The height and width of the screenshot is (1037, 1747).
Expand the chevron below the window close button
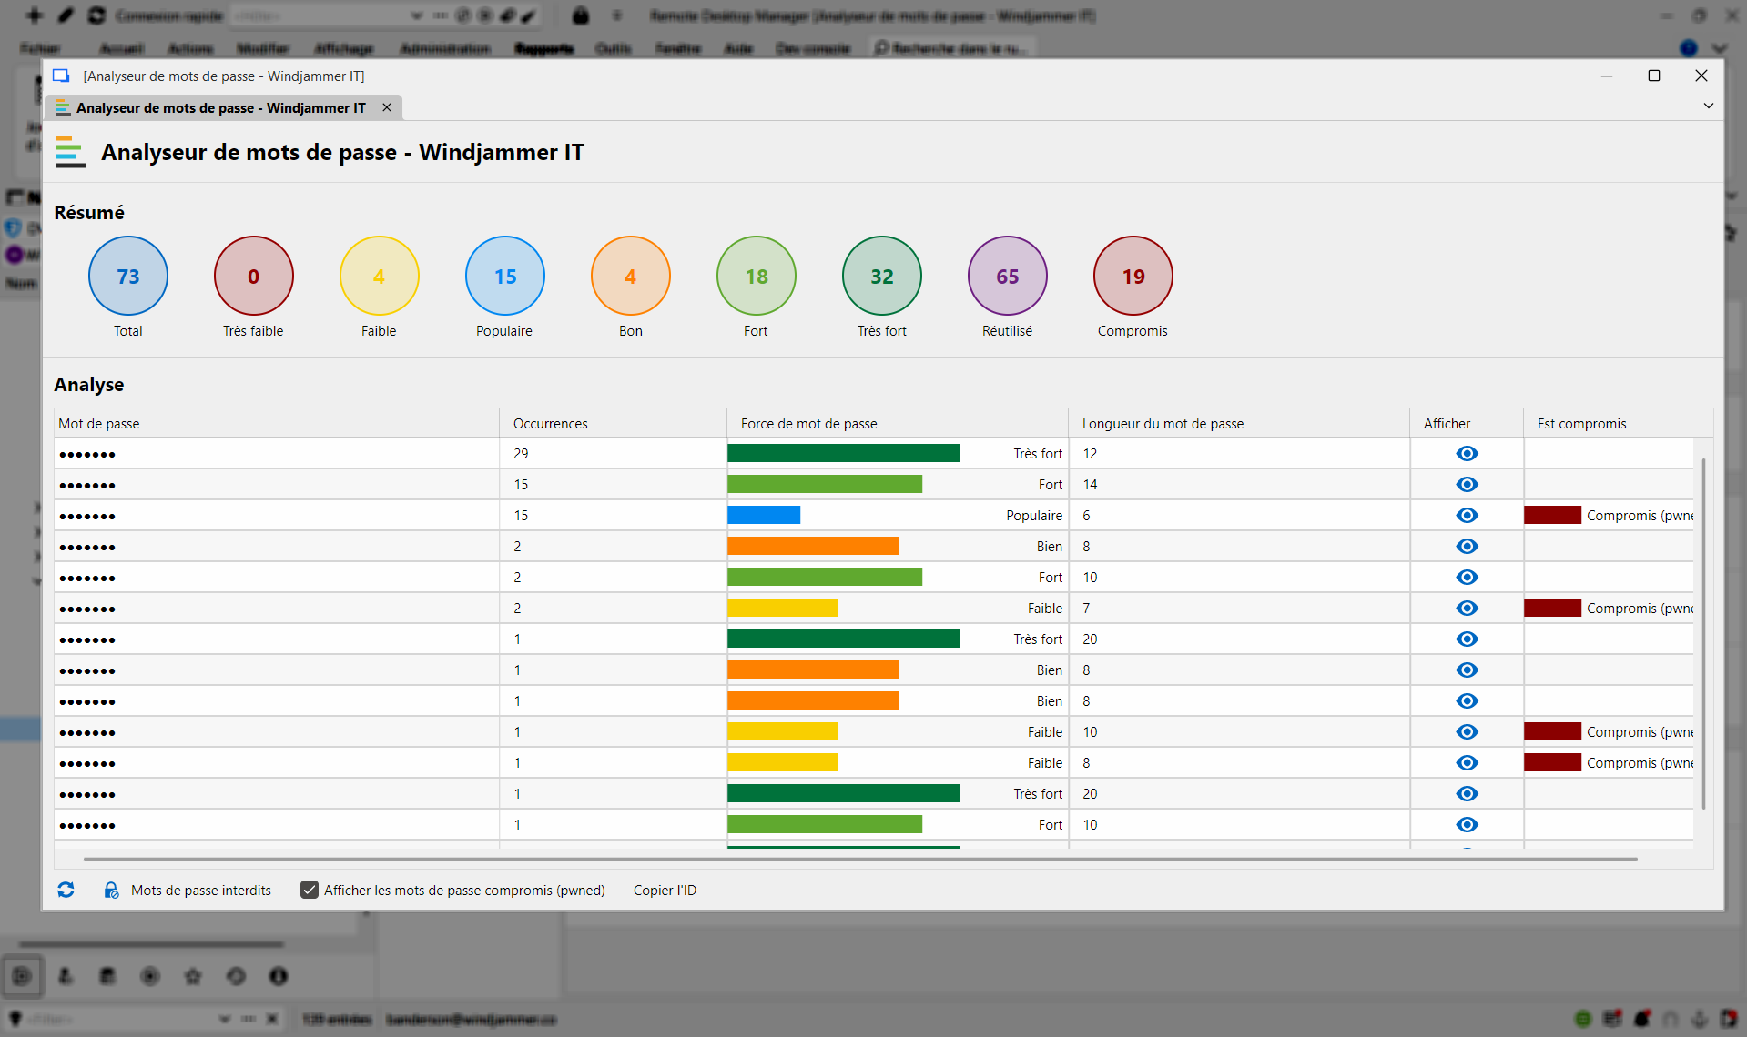click(1708, 106)
